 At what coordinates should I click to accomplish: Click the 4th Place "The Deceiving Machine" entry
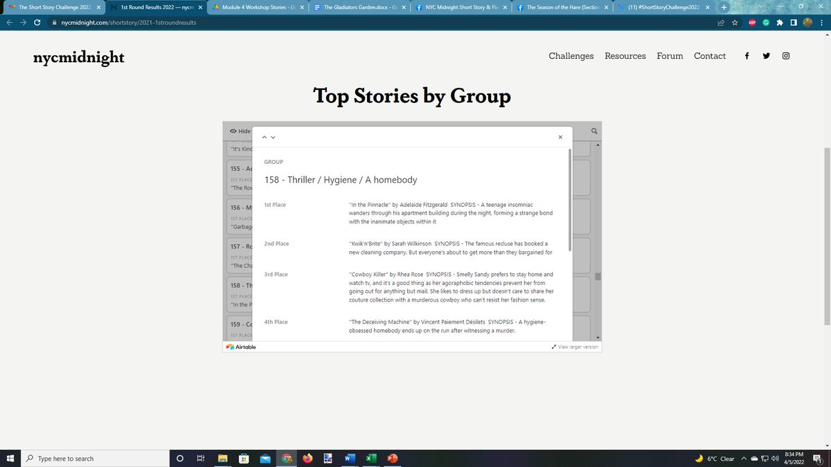(x=448, y=327)
